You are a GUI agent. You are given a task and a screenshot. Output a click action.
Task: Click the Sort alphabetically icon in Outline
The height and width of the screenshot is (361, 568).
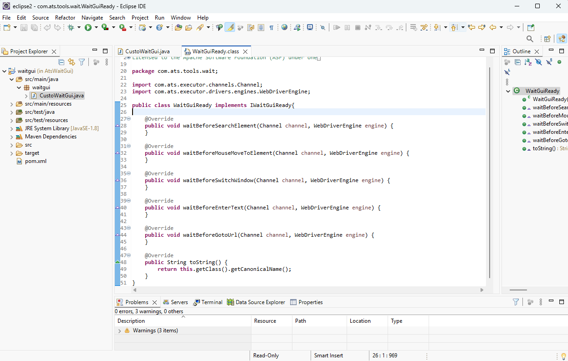tap(528, 62)
